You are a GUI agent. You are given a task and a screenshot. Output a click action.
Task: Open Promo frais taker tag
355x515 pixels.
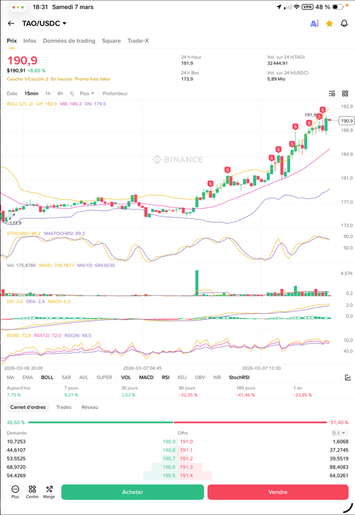point(93,79)
